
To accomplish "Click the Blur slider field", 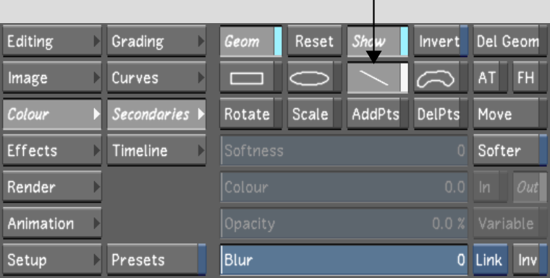I will 344,260.
